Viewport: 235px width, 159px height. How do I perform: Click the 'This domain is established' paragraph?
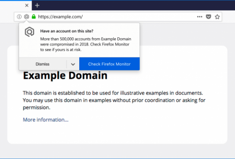point(114,100)
